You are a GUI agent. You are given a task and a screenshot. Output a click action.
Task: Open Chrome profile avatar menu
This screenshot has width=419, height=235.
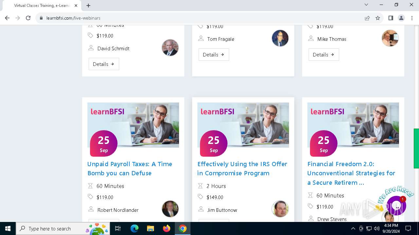pos(401,18)
